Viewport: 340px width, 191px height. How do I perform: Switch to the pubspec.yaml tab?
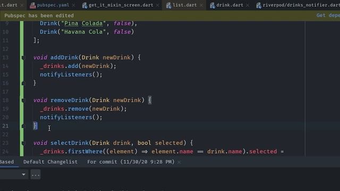pyautogui.click(x=53, y=5)
